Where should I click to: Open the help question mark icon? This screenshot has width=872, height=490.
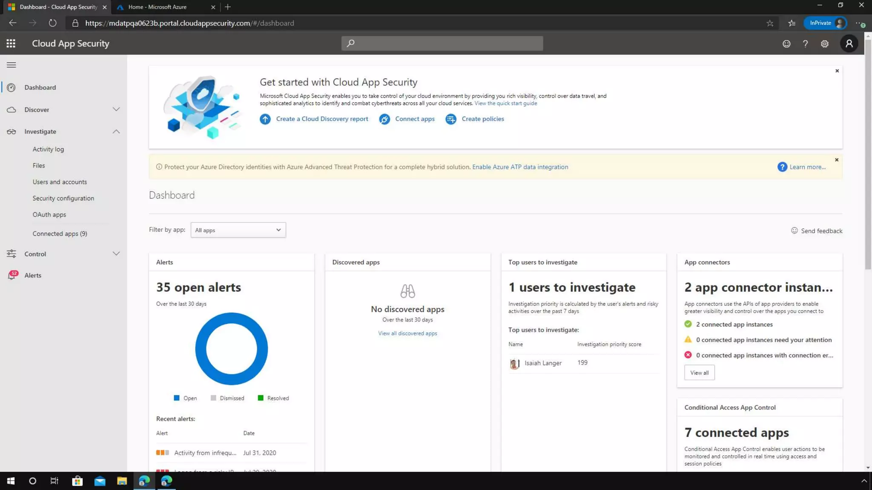coord(805,44)
